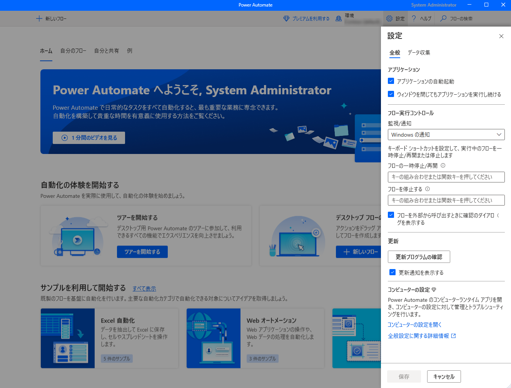Click the 1分間のビデオを見る button
The image size is (511, 388).
pos(89,138)
